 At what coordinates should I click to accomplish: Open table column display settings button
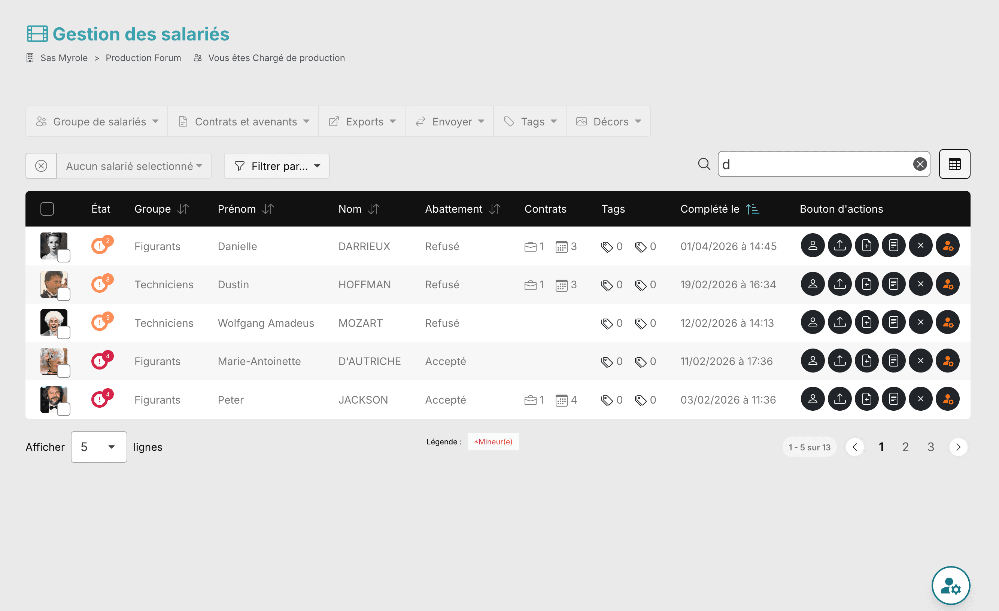954,164
